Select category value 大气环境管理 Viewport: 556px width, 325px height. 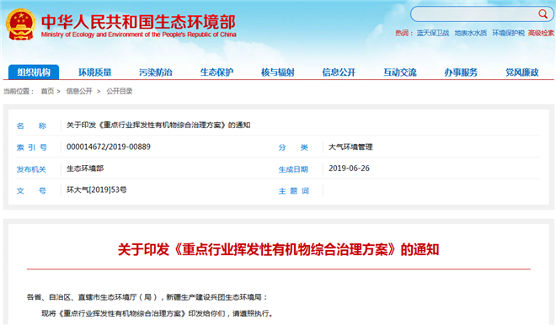pyautogui.click(x=350, y=147)
